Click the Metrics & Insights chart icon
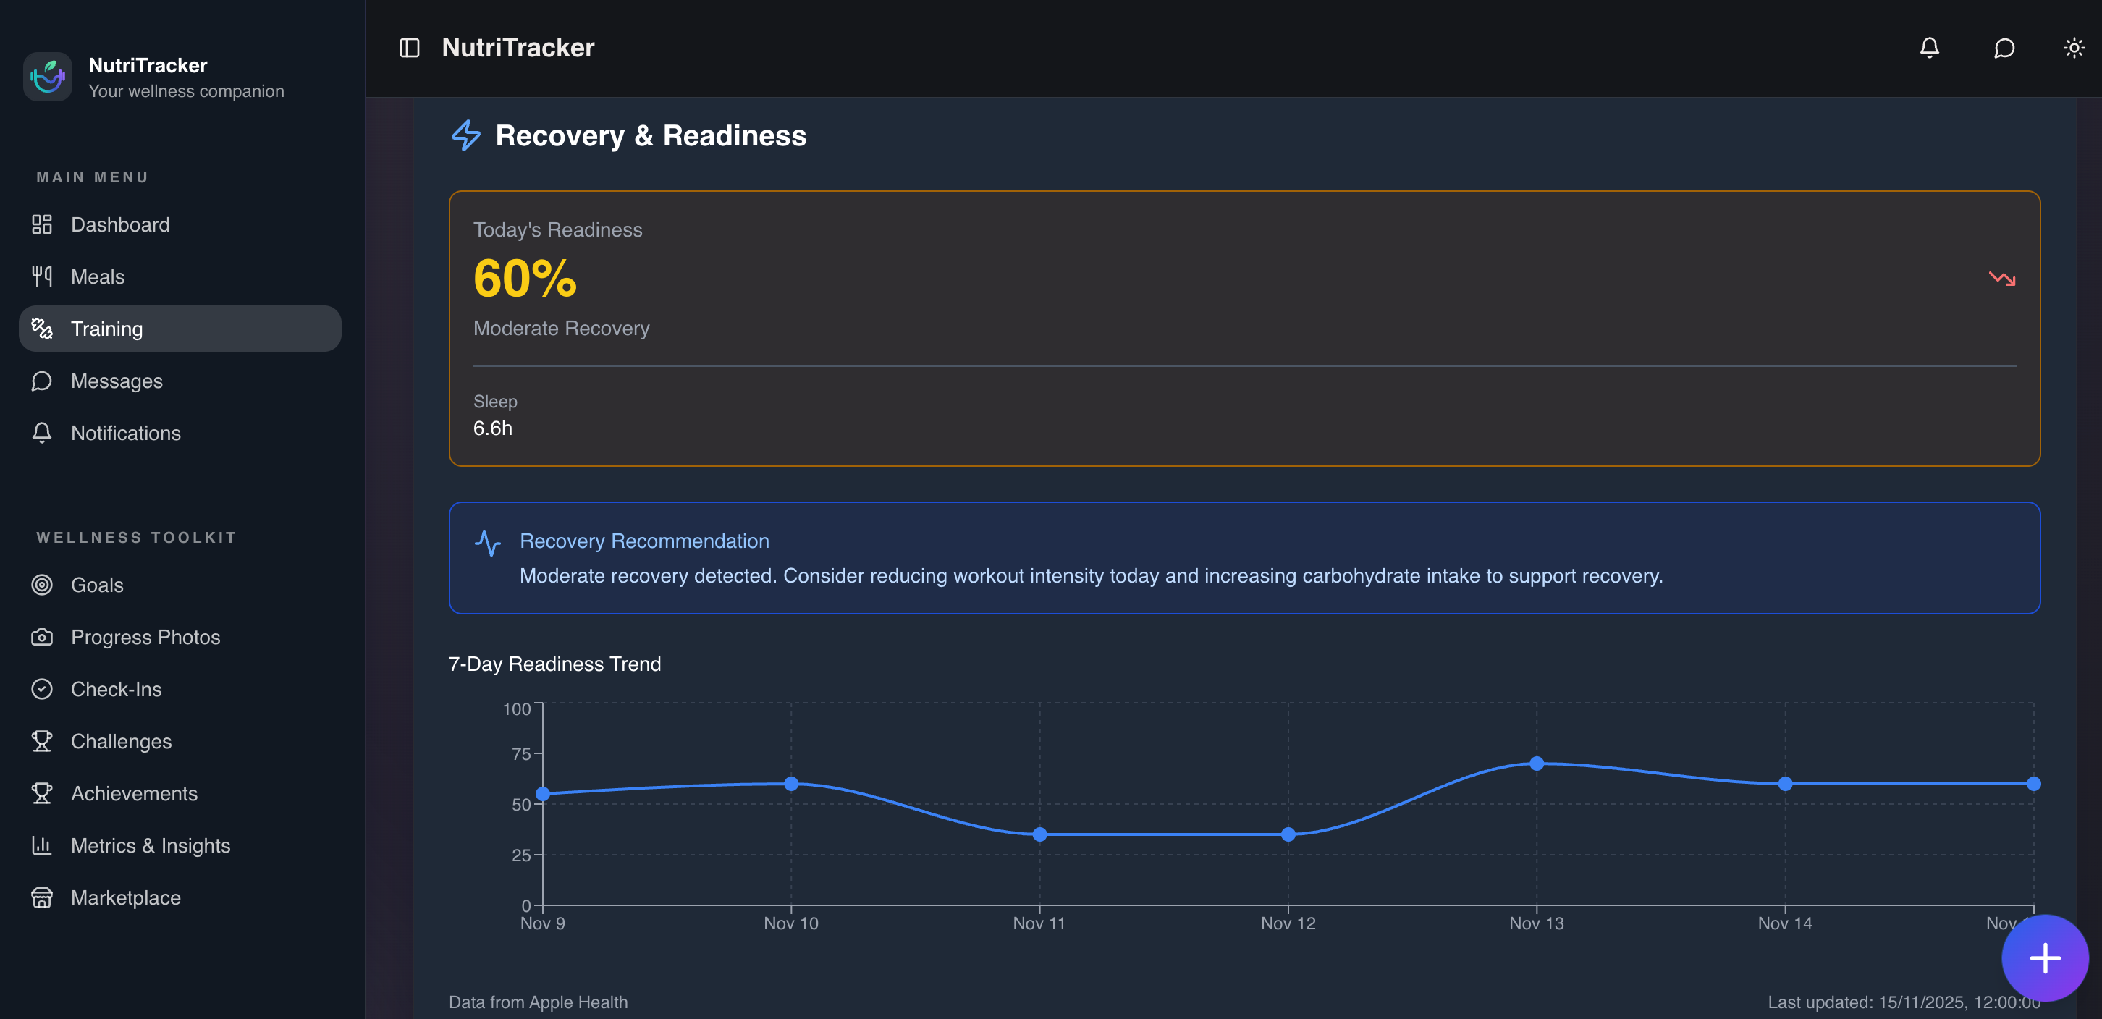This screenshot has height=1019, width=2102. click(x=41, y=846)
